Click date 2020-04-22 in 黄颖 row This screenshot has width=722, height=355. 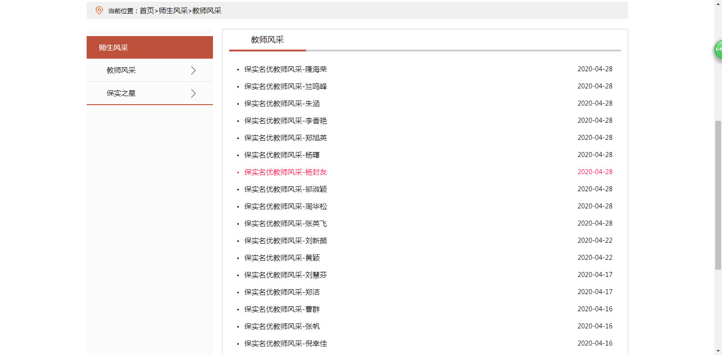pos(595,258)
